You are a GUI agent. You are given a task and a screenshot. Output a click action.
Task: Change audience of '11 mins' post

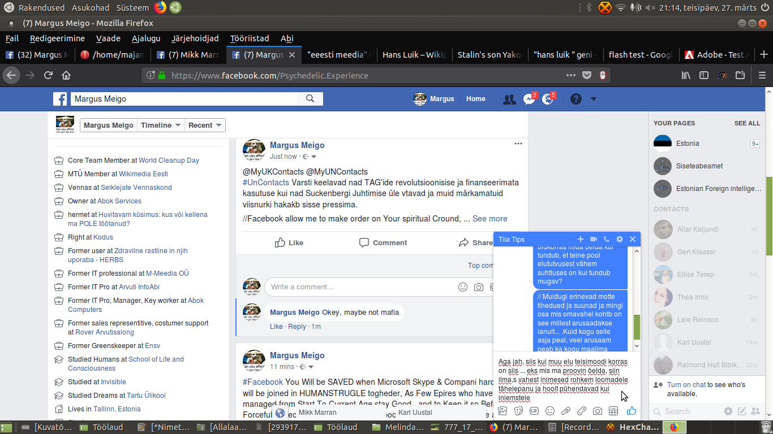307,367
